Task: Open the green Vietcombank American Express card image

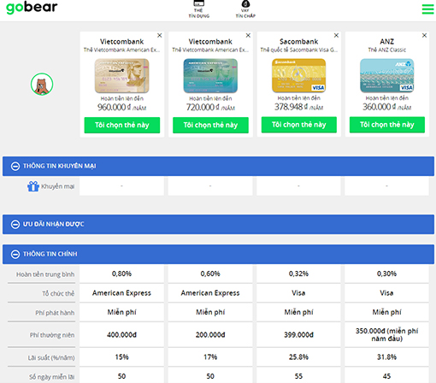Action: (x=210, y=76)
